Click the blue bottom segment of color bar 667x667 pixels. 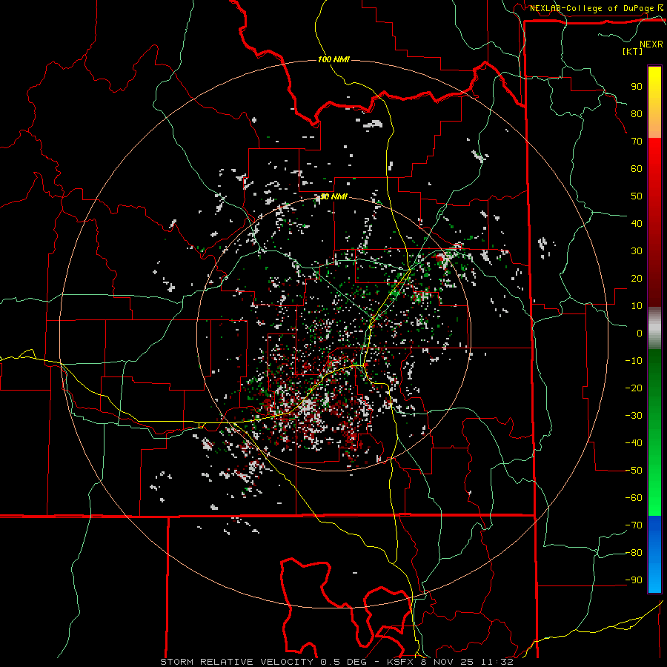[x=654, y=554]
